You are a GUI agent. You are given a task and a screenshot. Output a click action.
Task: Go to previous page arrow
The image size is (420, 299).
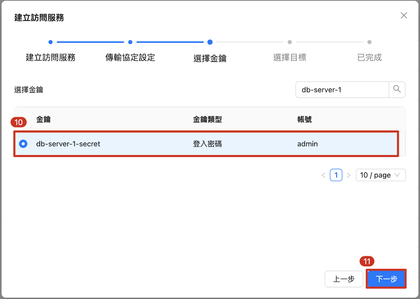pos(323,175)
